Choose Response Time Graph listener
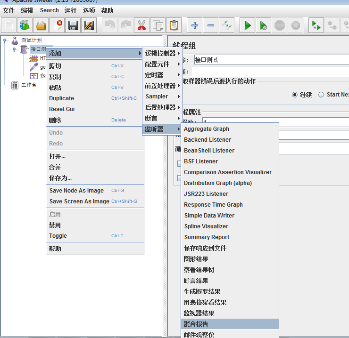The image size is (349, 338). (x=230, y=205)
